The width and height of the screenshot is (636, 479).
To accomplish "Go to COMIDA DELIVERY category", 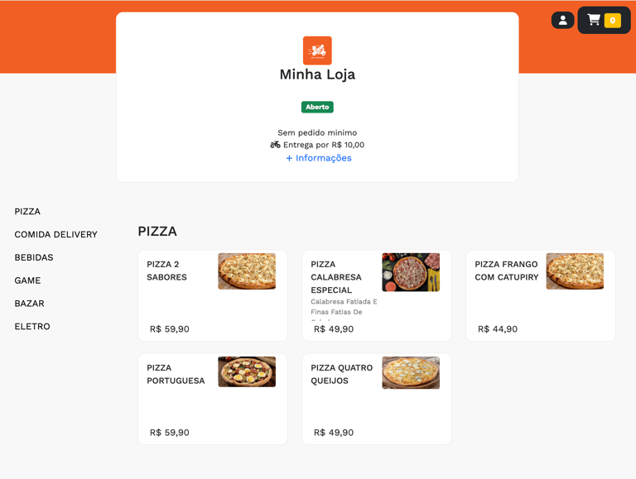I will coord(56,235).
